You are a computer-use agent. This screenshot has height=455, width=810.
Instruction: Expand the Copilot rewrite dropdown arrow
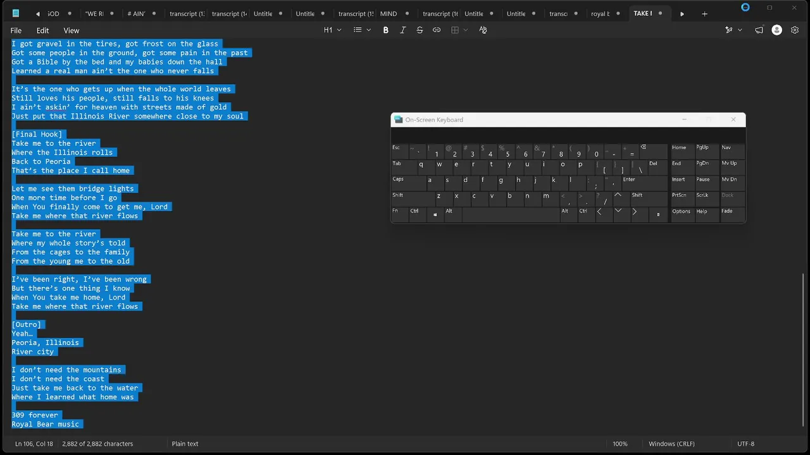[740, 30]
